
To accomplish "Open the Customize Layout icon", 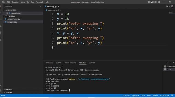I will pyautogui.click(x=159, y=2).
